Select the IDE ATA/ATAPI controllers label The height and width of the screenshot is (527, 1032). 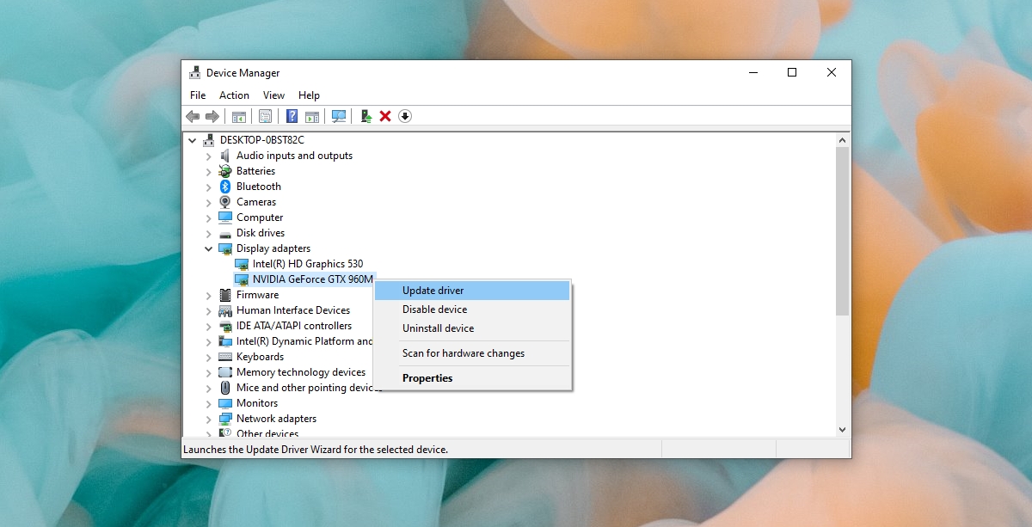tap(294, 326)
